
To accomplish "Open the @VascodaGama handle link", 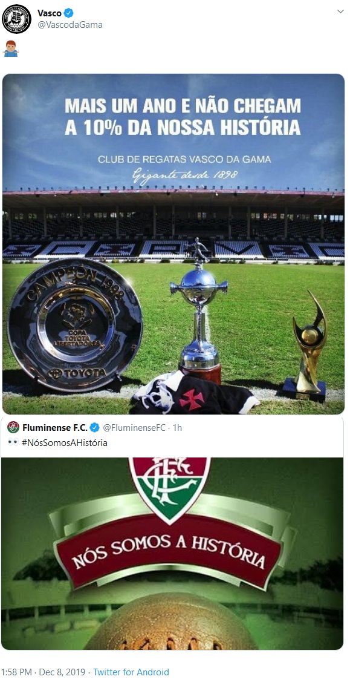I will click(x=70, y=25).
